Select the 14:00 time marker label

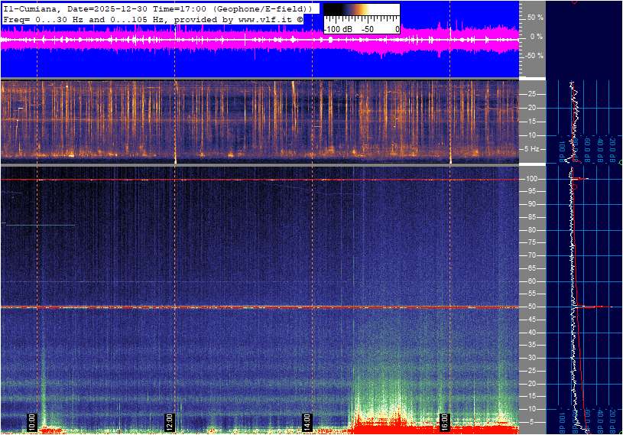tap(307, 421)
